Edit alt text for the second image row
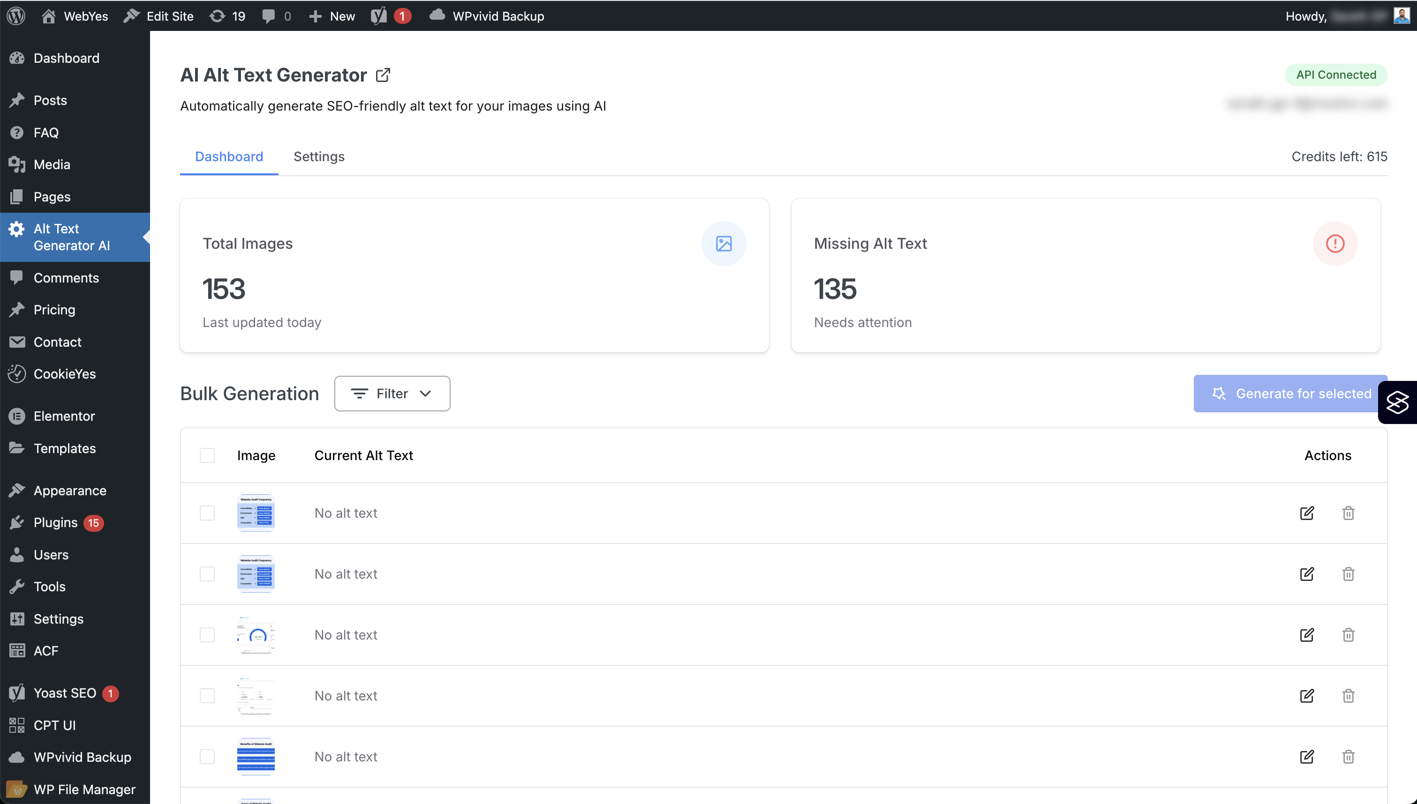Image resolution: width=1417 pixels, height=804 pixels. 1307,574
